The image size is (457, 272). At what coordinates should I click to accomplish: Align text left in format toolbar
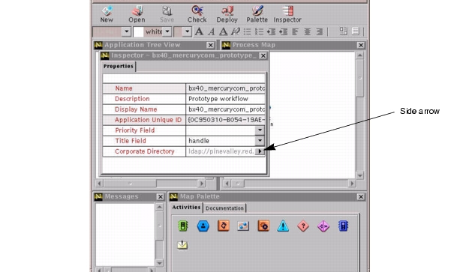point(295,31)
